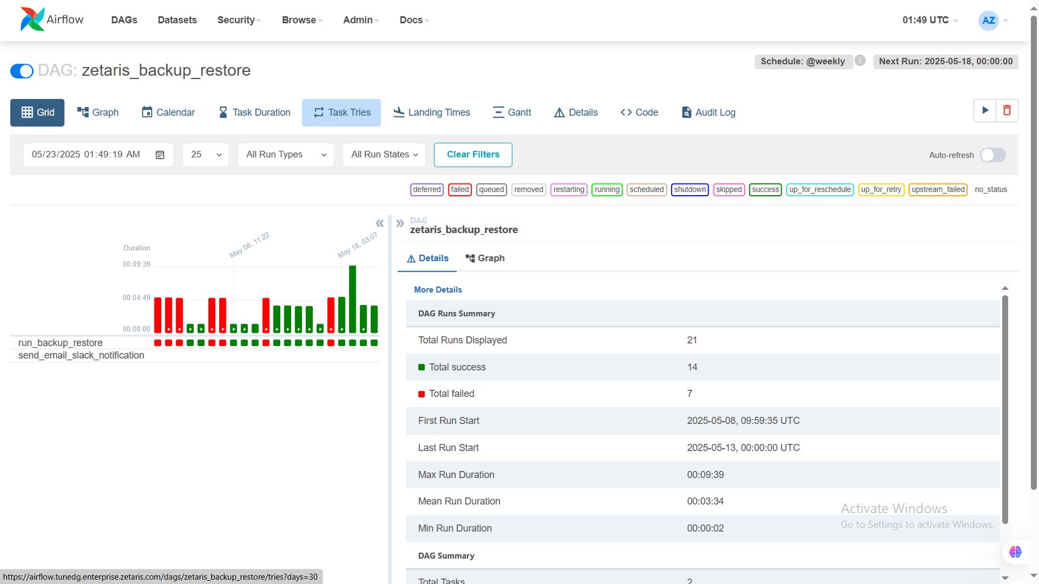The height and width of the screenshot is (584, 1039).
Task: Open the Details panel Graph tab
Action: point(485,258)
